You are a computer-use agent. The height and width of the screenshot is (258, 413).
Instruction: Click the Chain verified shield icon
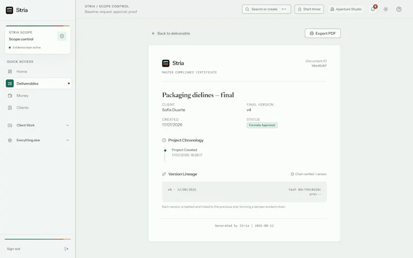[292, 174]
